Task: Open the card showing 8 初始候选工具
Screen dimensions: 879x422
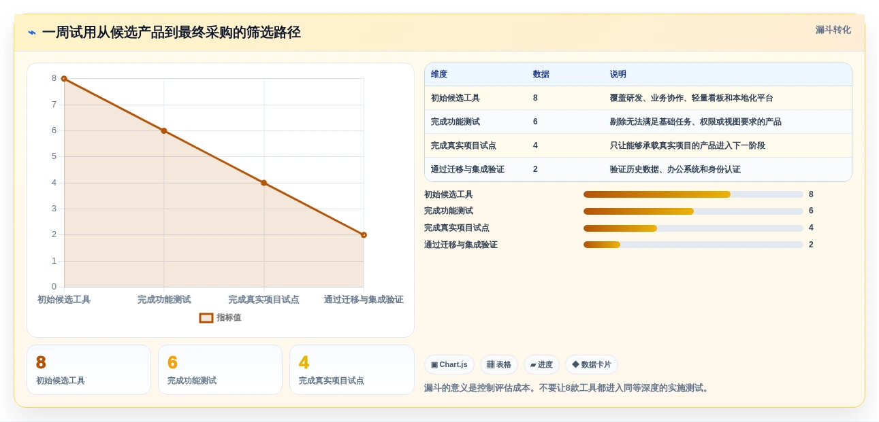Action: pos(89,370)
